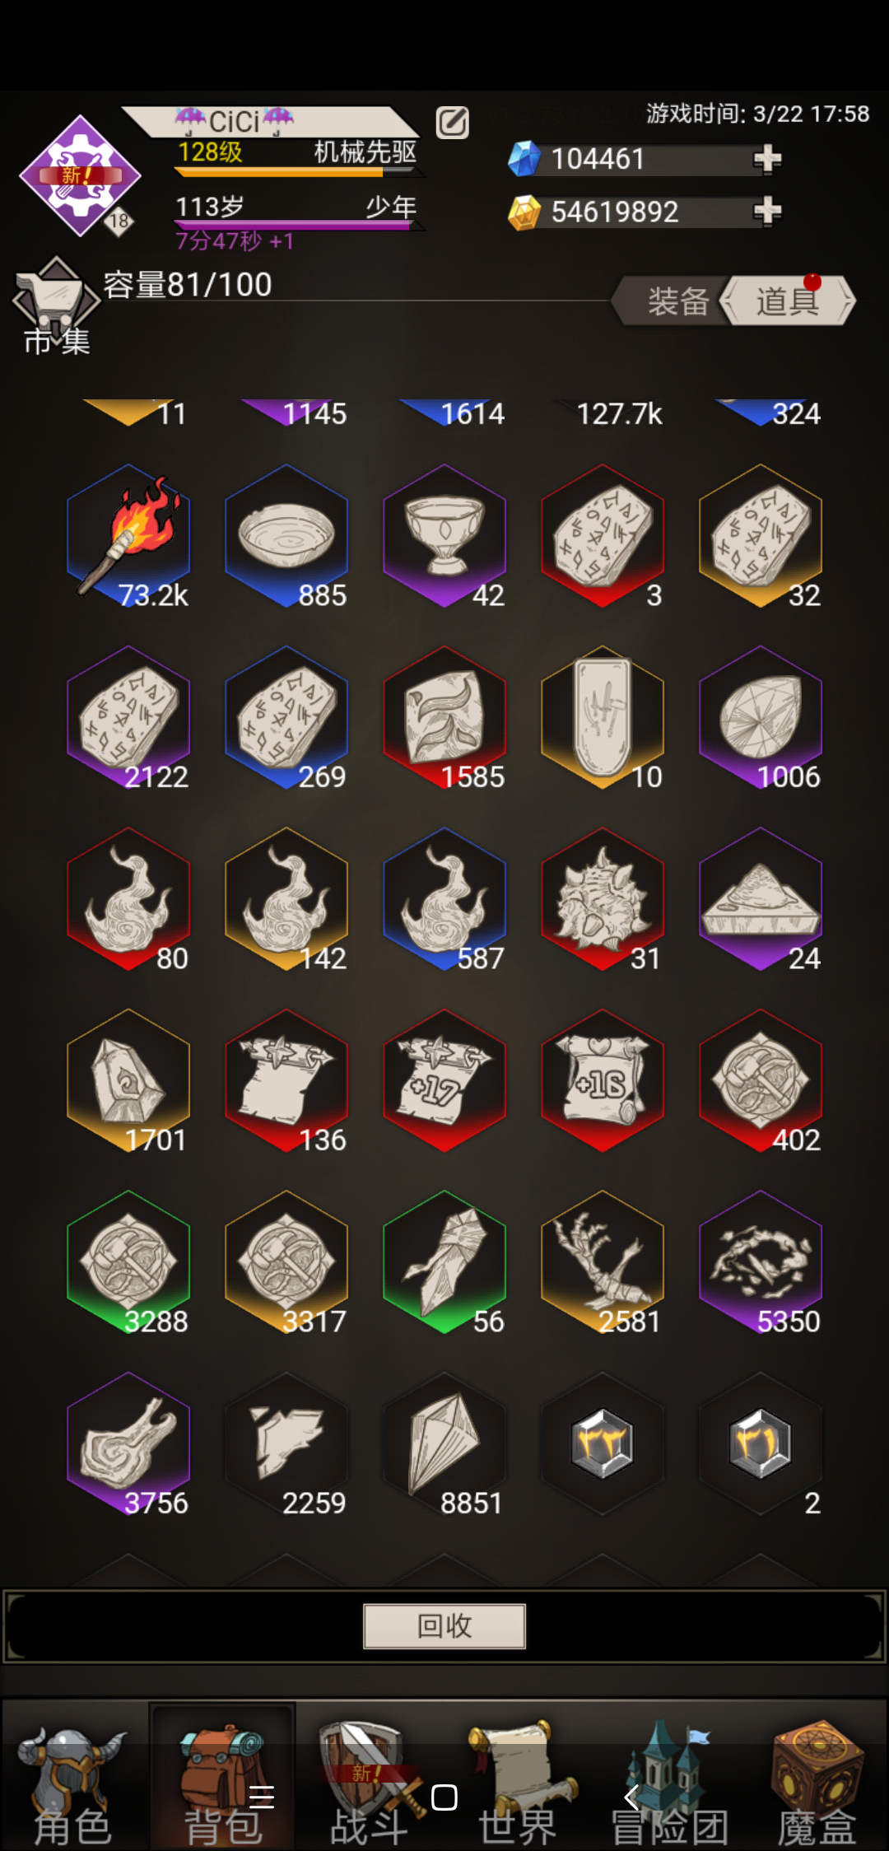
Task: Select the shield tablet item with 10
Action: tap(603, 717)
